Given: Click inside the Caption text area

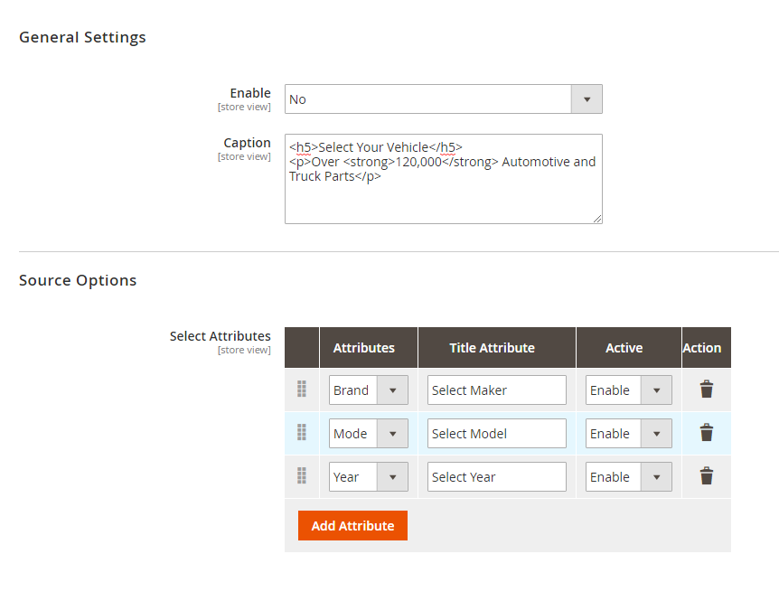Looking at the screenshot, I should [443, 179].
